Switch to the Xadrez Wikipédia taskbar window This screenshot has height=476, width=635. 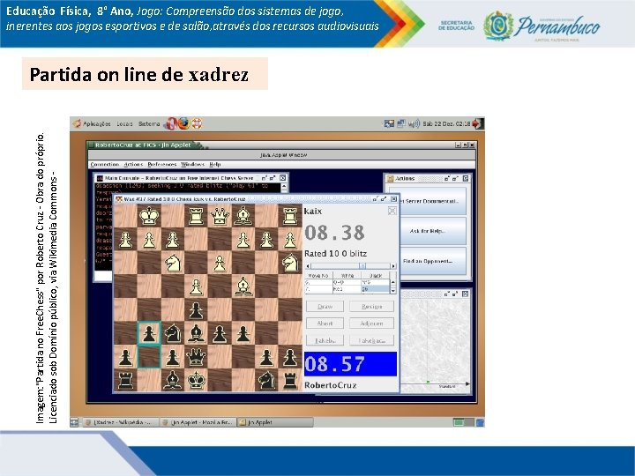121,422
